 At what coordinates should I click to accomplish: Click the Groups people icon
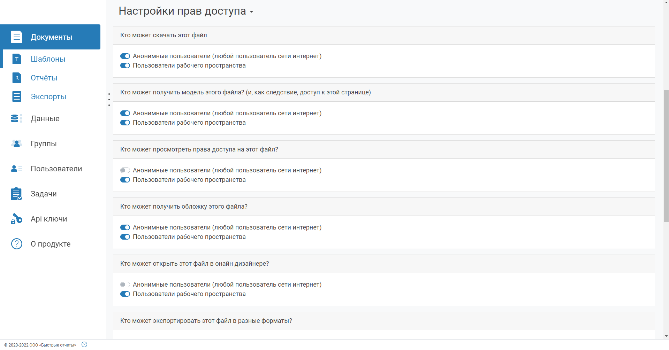16,143
